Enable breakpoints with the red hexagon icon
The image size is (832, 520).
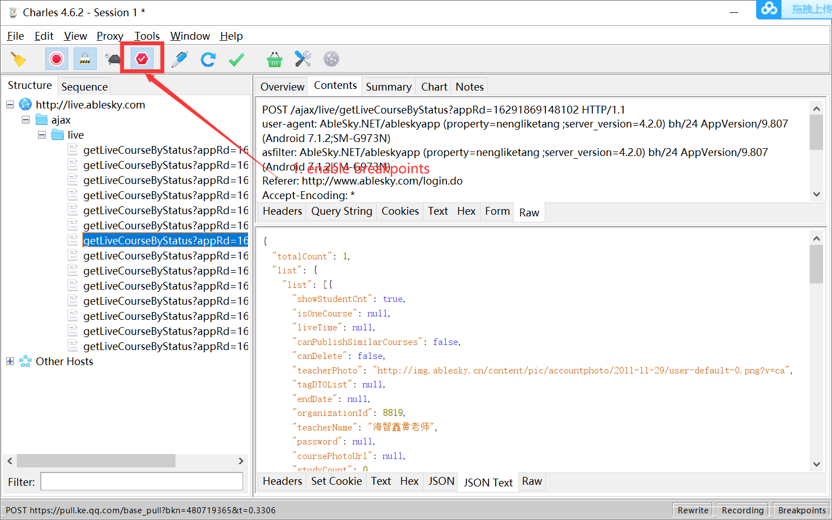click(x=142, y=58)
